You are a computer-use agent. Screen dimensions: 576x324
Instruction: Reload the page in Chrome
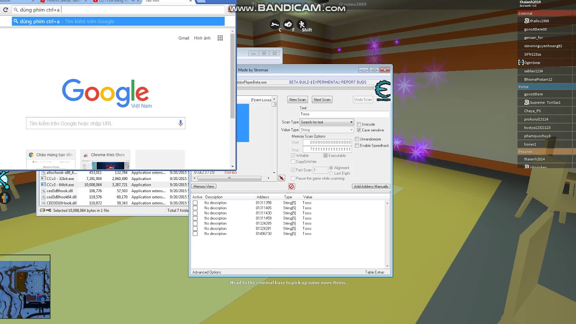tap(5, 9)
